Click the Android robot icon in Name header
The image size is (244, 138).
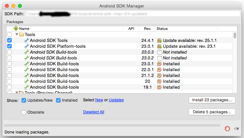point(16,29)
